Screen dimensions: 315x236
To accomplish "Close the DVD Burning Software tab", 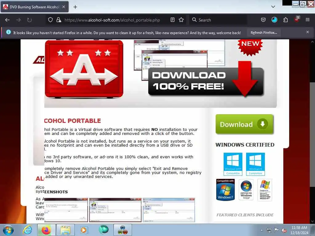I will tap(64, 7).
